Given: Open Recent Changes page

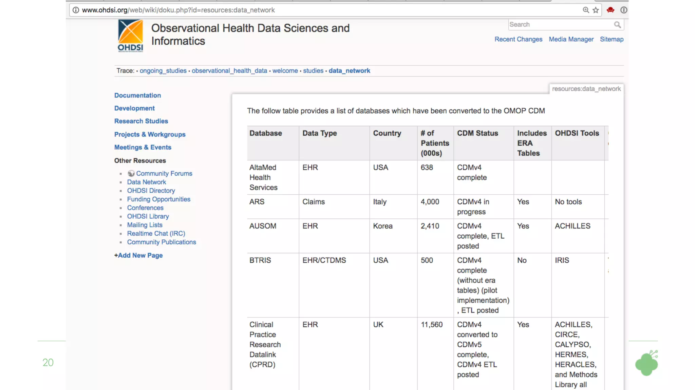Looking at the screenshot, I should (518, 39).
